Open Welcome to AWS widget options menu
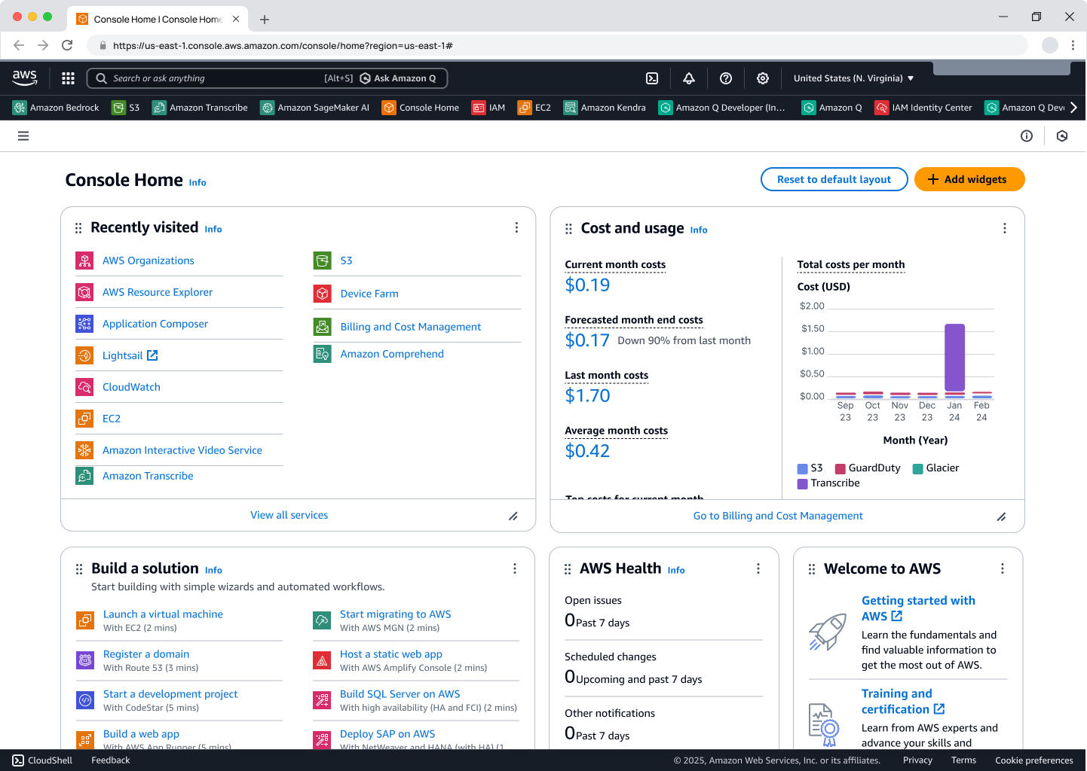This screenshot has width=1087, height=771. (x=1003, y=568)
